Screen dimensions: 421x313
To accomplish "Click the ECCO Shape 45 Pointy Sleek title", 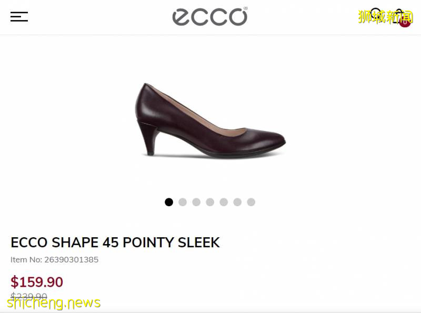I will point(115,243).
